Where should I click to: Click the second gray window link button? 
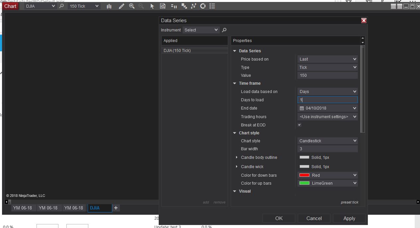(400, 6)
